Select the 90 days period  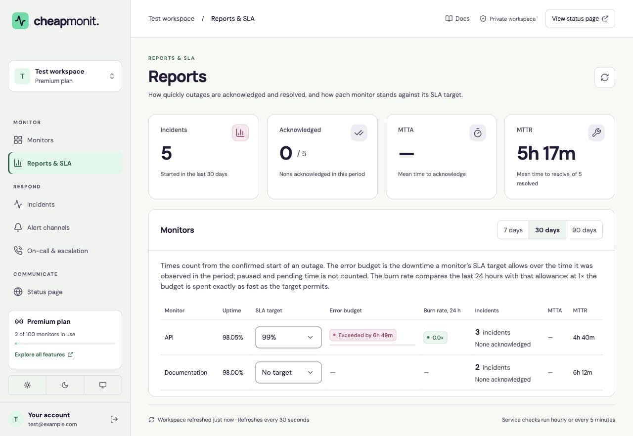[x=584, y=230]
